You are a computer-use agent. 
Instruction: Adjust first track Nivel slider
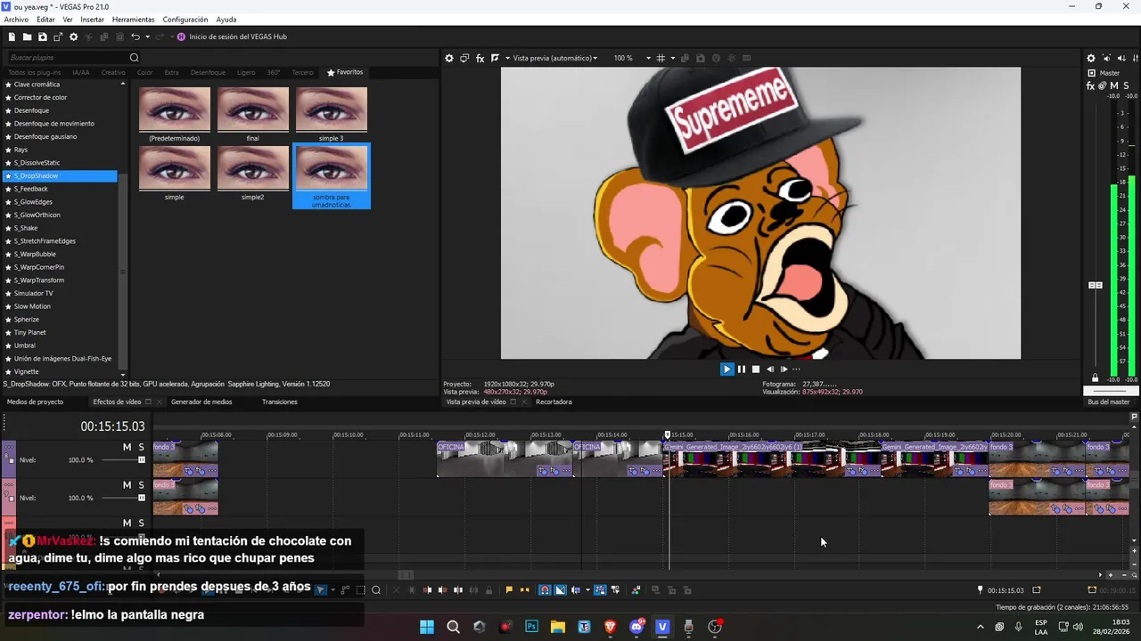pos(141,460)
